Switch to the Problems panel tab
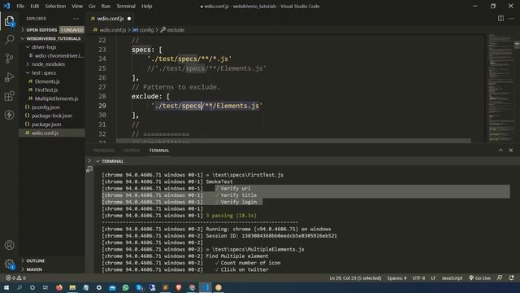Screen dimensions: 520x293 (104, 151)
